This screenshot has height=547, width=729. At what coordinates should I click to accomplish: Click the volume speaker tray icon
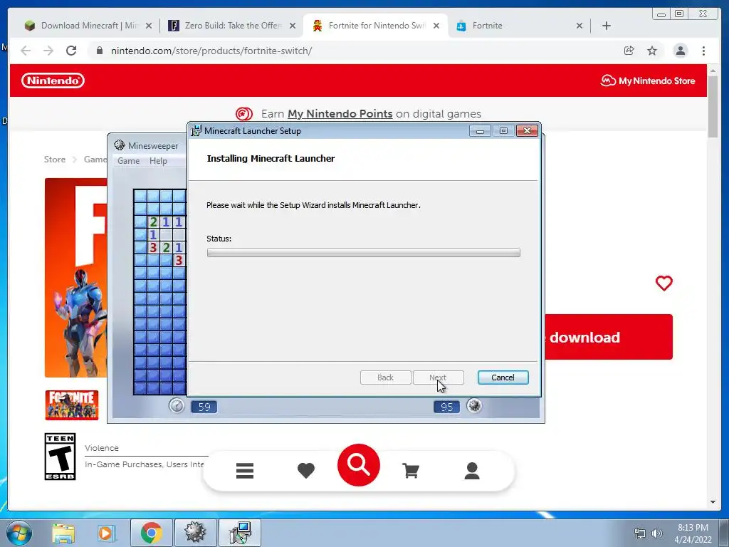pyautogui.click(x=657, y=533)
